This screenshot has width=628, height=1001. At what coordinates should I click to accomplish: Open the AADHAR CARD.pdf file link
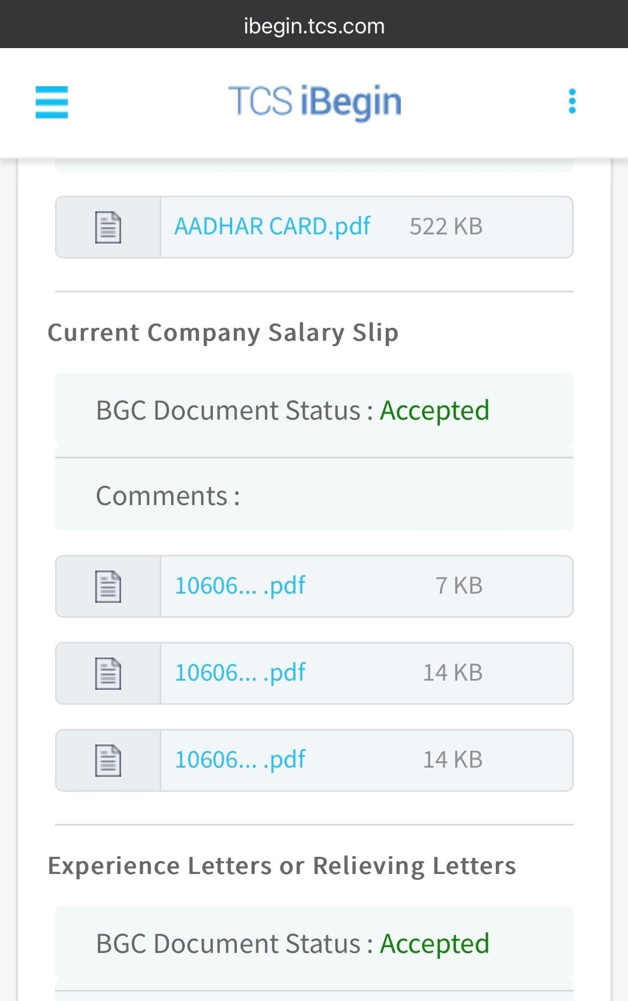tap(272, 225)
